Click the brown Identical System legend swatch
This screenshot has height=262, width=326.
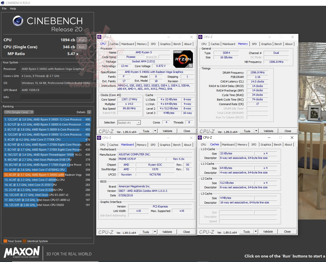click(24, 241)
